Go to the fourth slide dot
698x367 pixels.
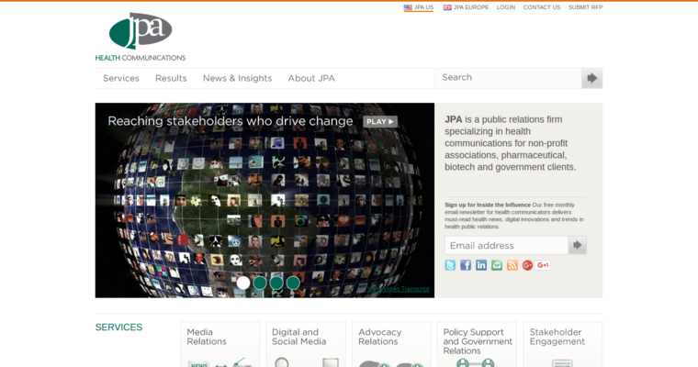(x=293, y=283)
